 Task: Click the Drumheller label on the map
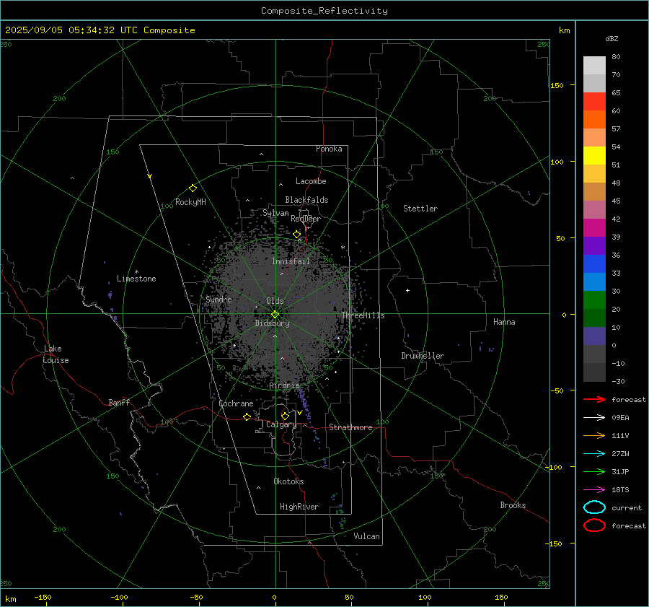coord(423,356)
